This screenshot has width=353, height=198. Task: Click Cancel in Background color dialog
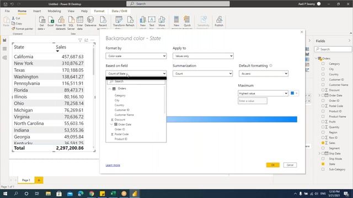click(290, 165)
